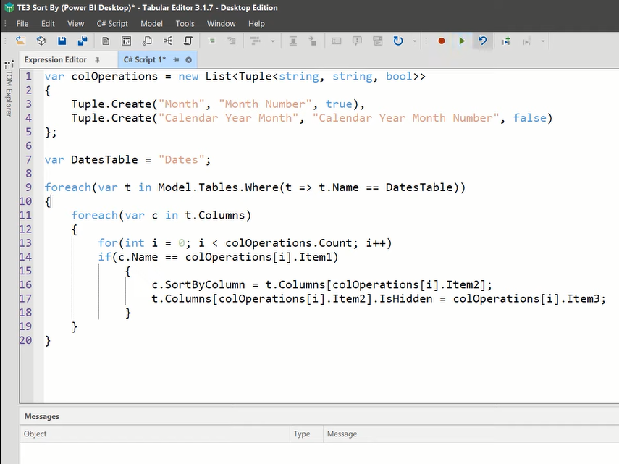
Task: Click the word true on line 3
Action: click(339, 104)
